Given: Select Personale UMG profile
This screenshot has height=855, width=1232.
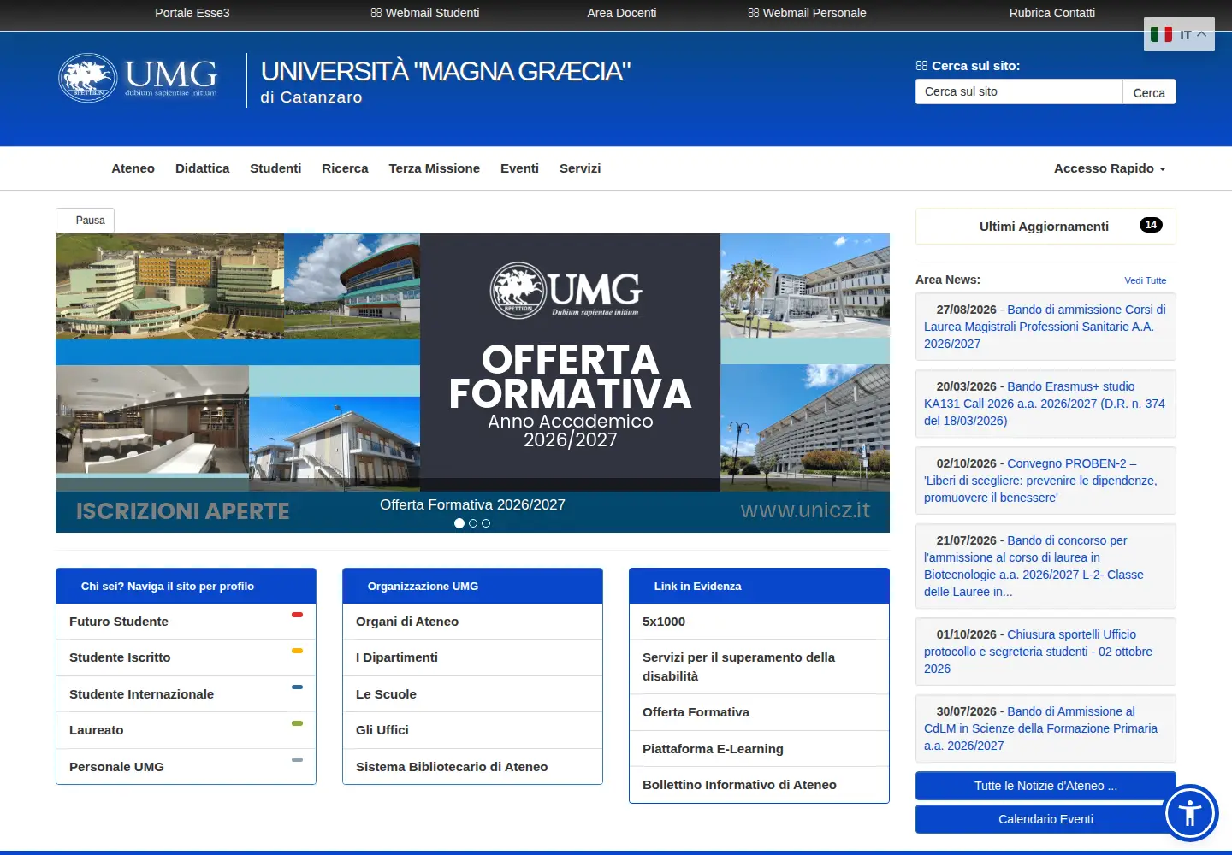Looking at the screenshot, I should click(x=186, y=767).
